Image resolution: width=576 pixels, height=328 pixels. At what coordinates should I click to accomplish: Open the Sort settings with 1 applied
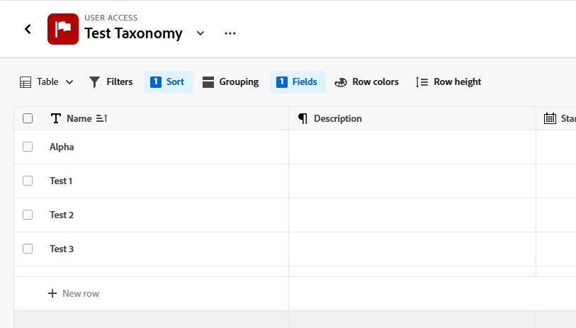point(169,82)
